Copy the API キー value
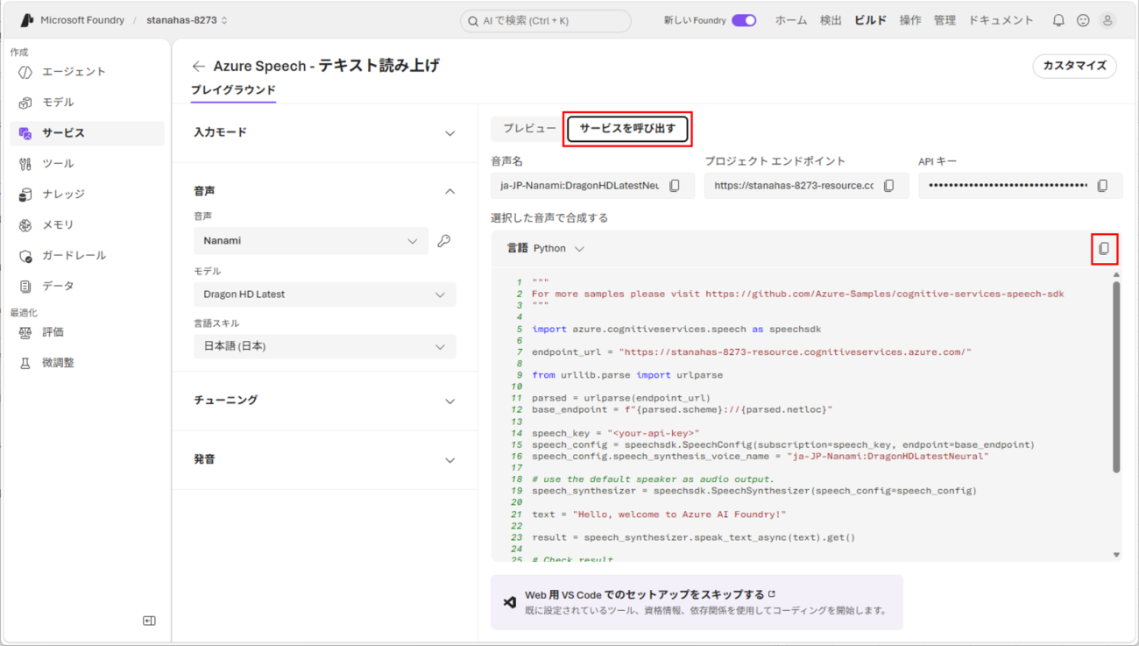 tap(1103, 186)
